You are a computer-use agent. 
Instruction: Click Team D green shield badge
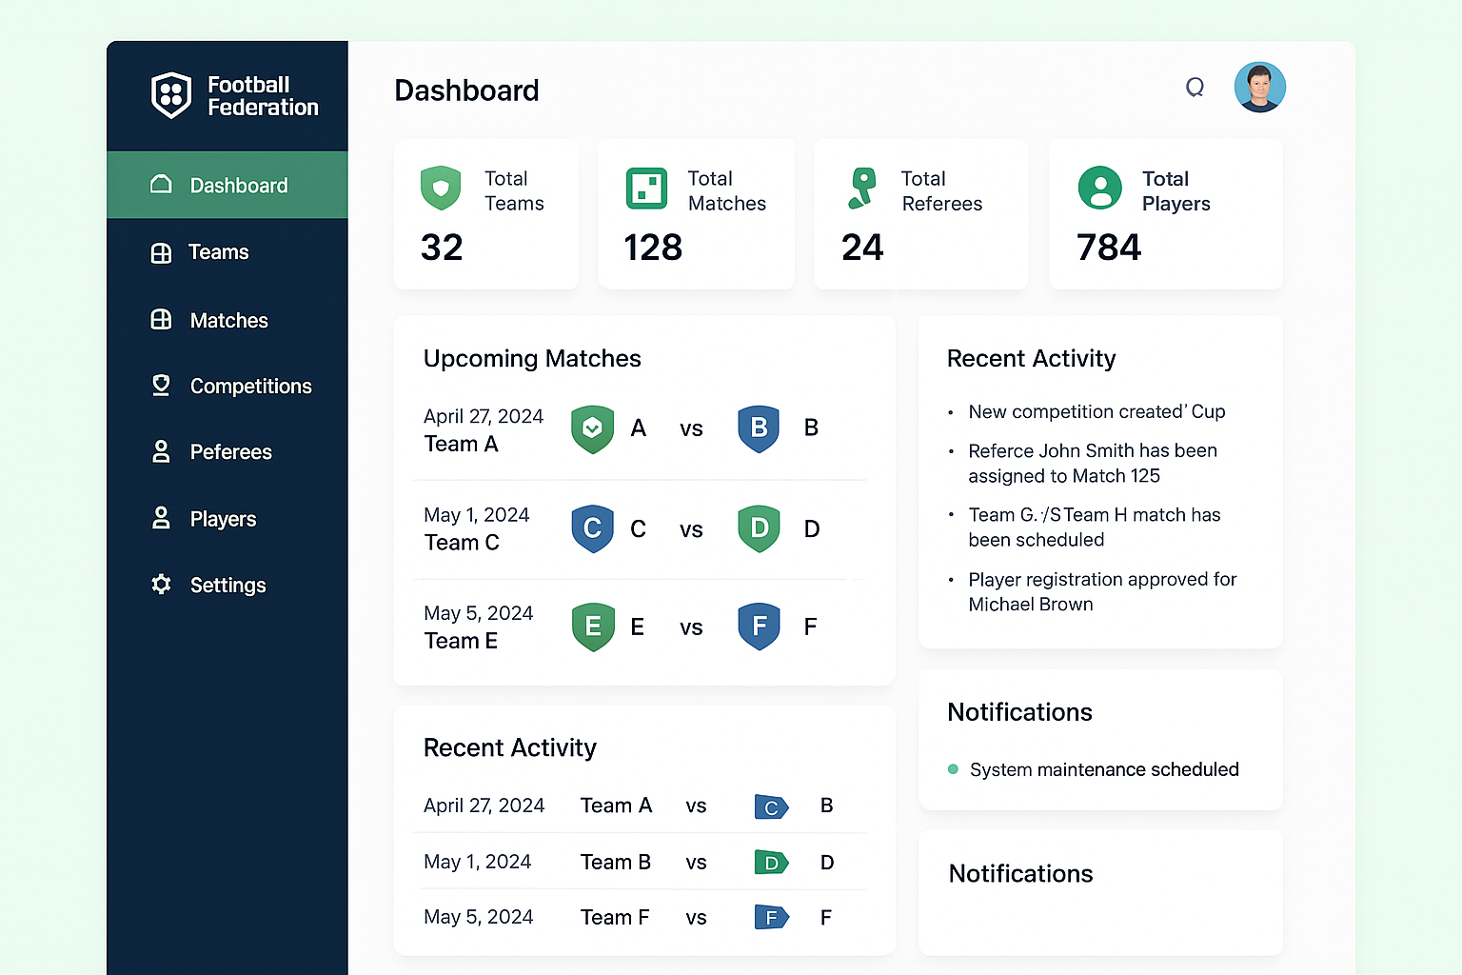tap(759, 528)
